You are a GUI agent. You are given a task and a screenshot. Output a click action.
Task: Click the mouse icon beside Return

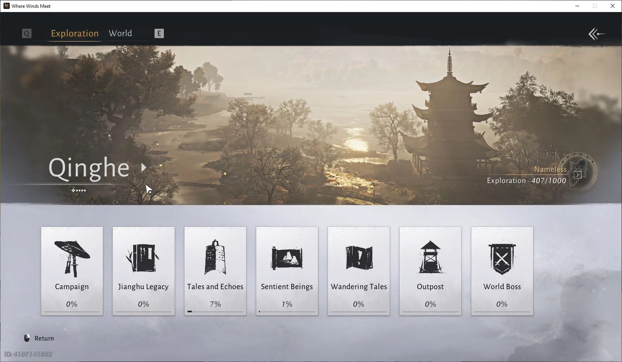(x=27, y=338)
